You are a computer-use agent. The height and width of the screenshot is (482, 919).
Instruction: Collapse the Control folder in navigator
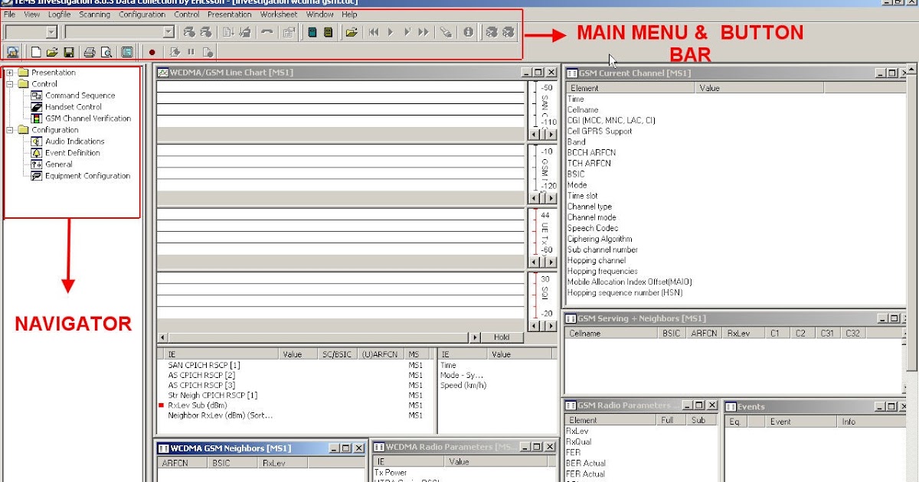coord(8,83)
